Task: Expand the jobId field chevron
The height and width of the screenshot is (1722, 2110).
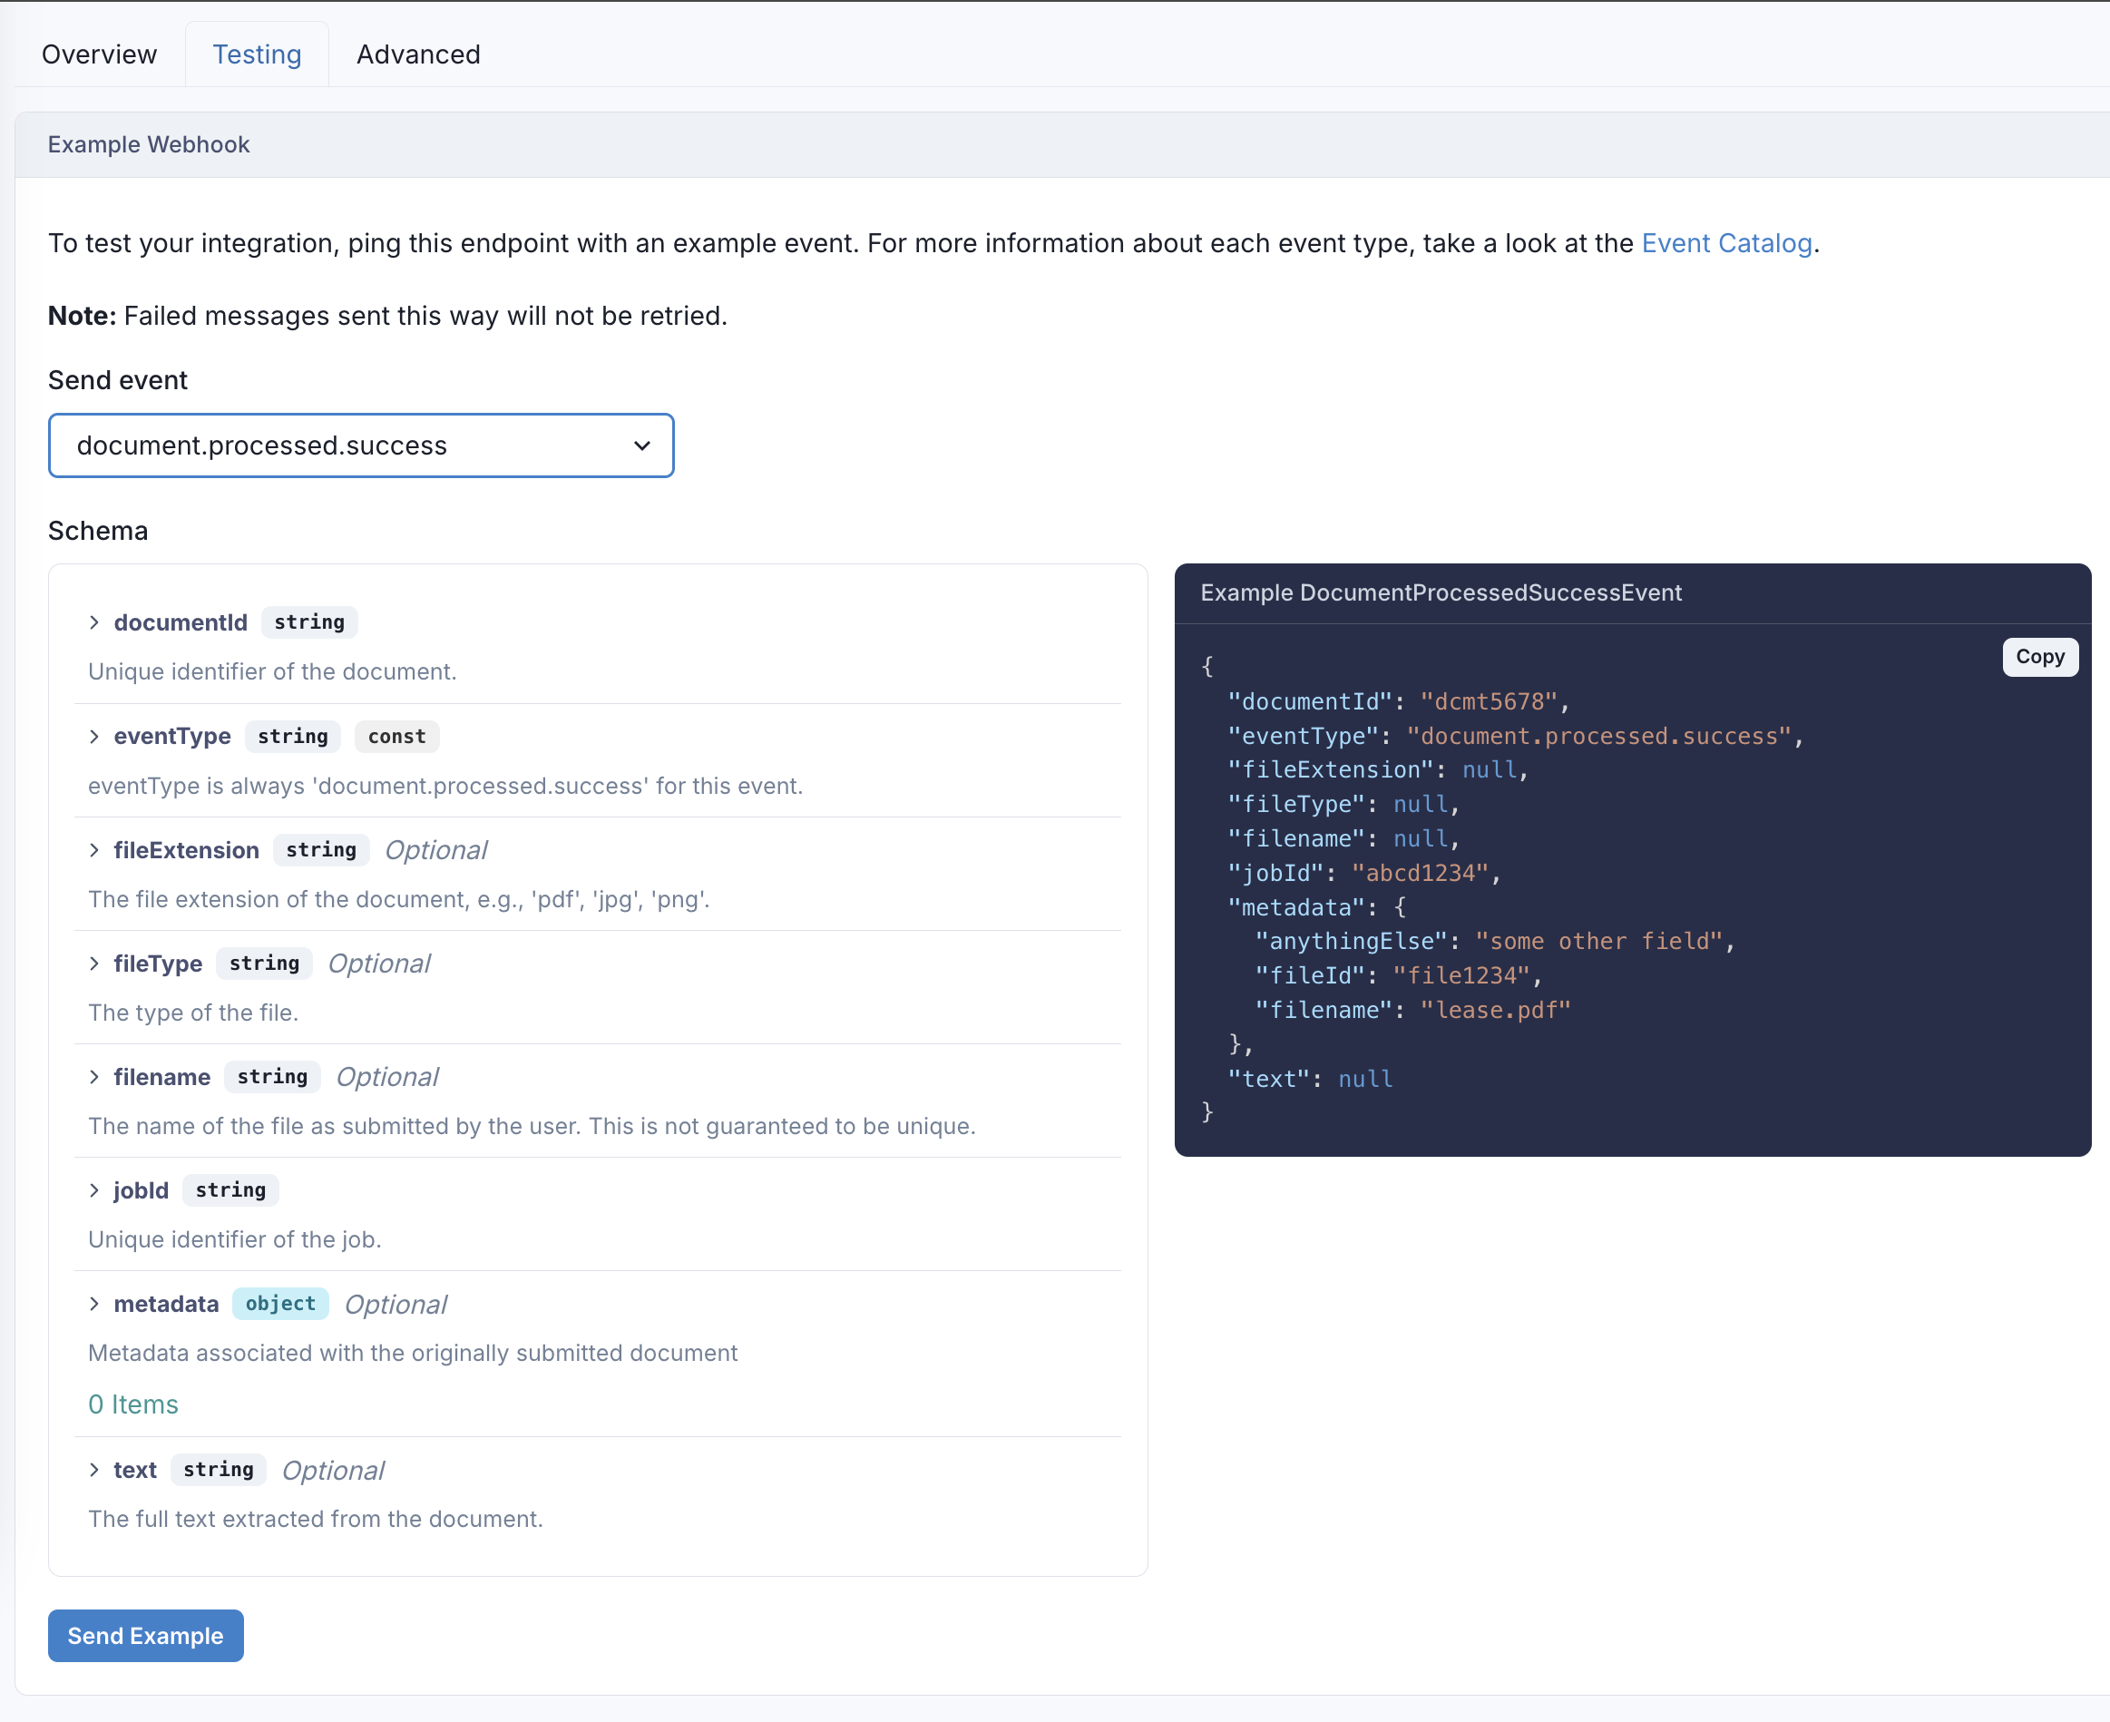Action: 94,1190
